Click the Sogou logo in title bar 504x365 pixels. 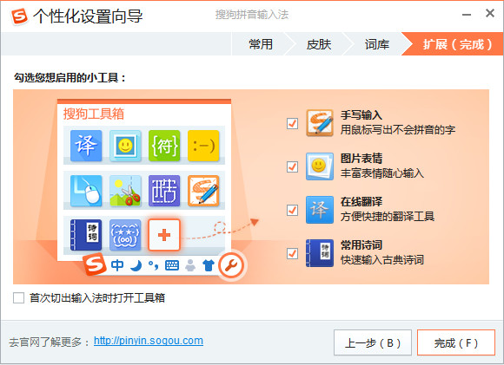(x=19, y=16)
